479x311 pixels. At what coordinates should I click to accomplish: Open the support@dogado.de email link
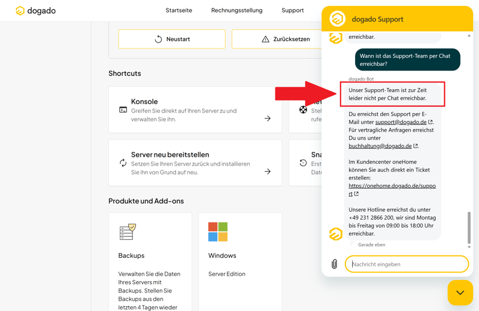401,122
